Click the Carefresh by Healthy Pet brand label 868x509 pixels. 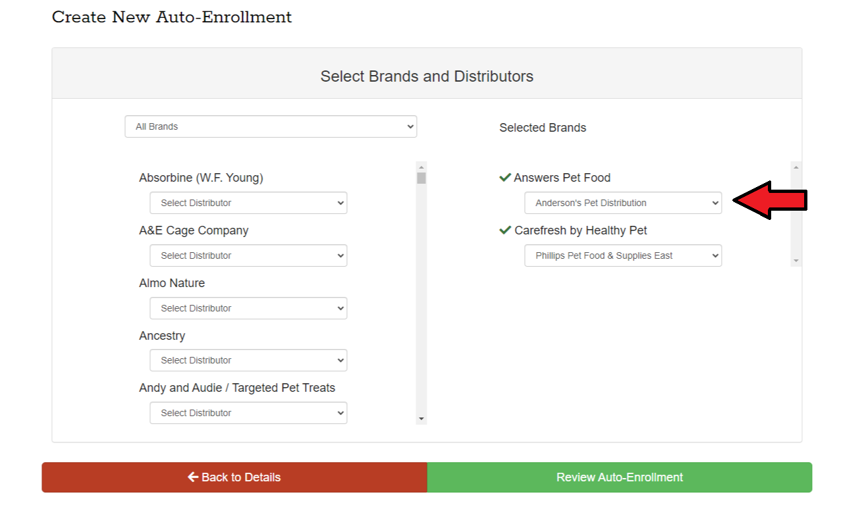pos(580,230)
